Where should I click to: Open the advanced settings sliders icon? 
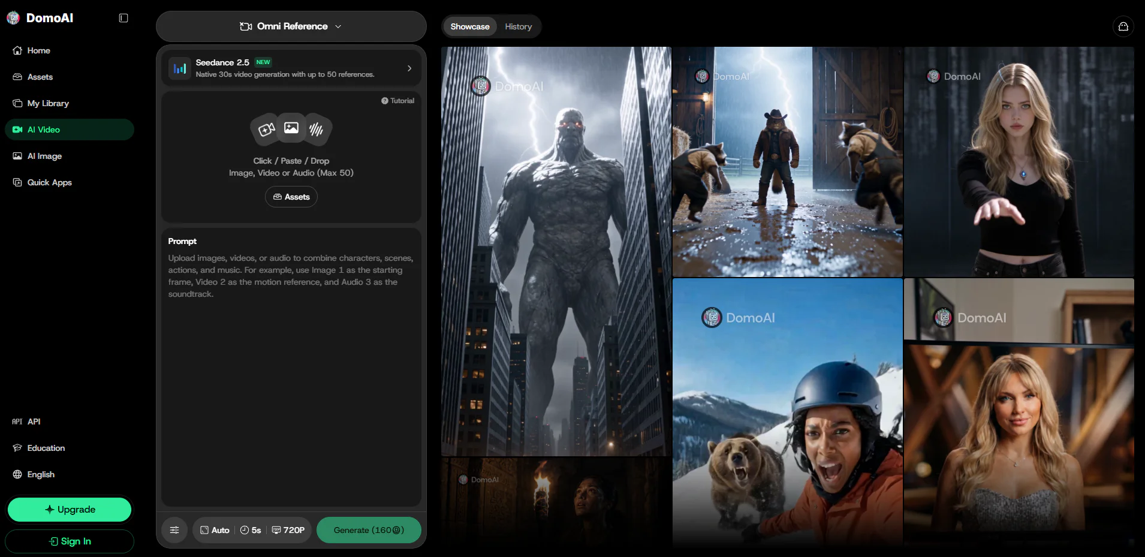(x=174, y=530)
